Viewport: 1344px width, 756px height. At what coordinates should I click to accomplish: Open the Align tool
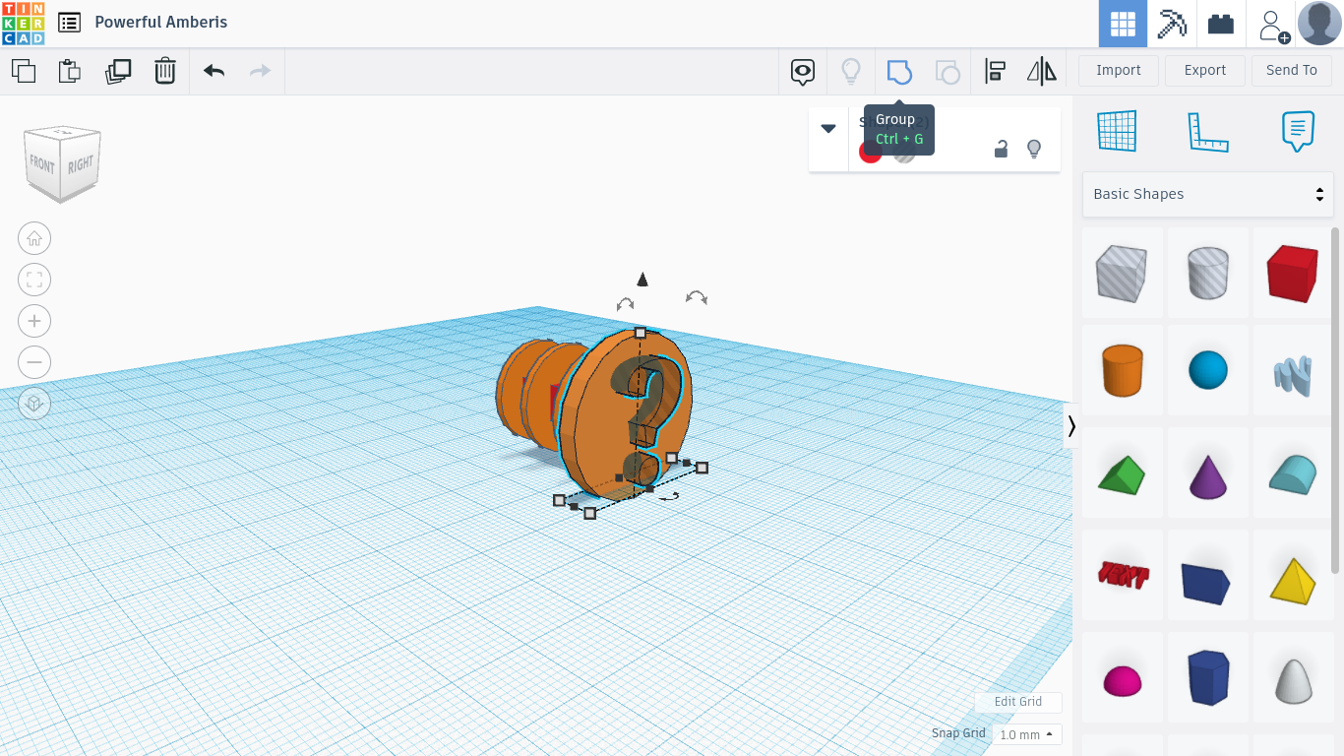pyautogui.click(x=995, y=71)
